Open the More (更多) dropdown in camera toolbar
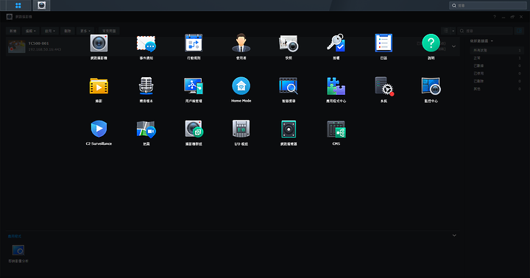This screenshot has width=530, height=278. coord(85,31)
